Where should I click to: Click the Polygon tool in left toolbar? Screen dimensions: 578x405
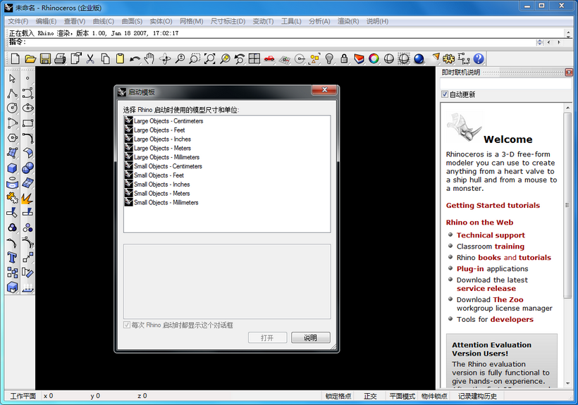coord(12,138)
